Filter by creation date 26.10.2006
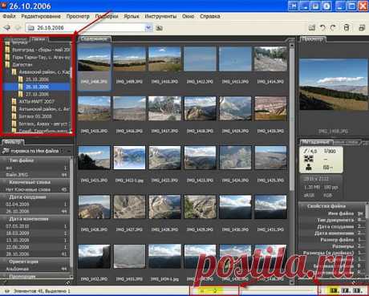Image resolution: width=369 pixels, height=296 pixels. click(x=18, y=211)
